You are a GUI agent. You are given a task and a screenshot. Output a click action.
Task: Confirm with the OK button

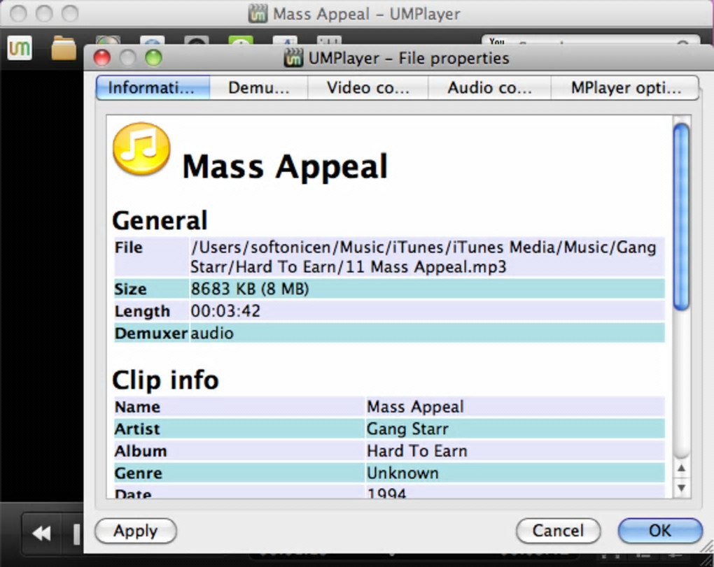660,531
